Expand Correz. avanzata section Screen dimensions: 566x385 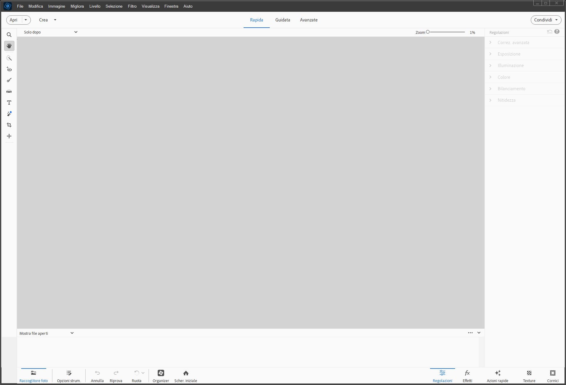(525, 43)
